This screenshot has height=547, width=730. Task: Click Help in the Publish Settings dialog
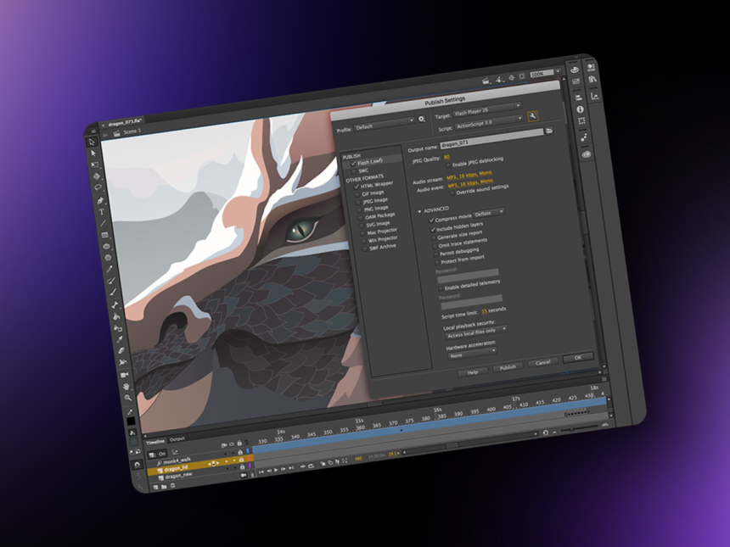coord(473,372)
